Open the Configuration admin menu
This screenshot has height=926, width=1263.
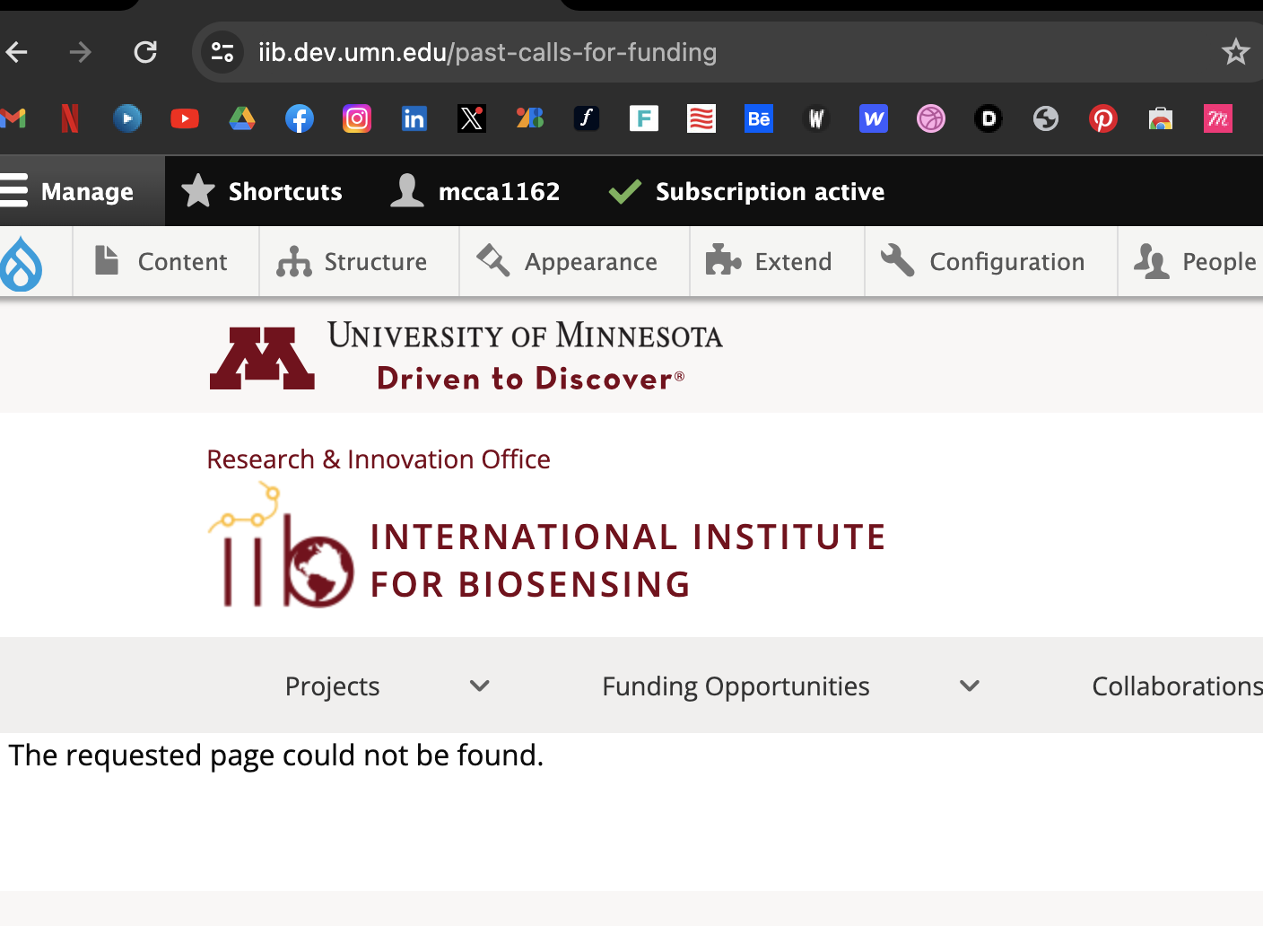coord(983,262)
